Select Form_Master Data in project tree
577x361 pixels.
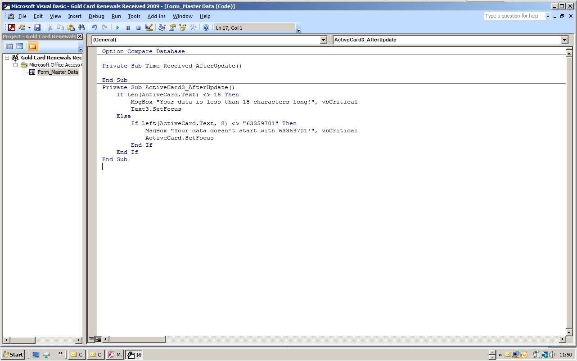[x=58, y=72]
